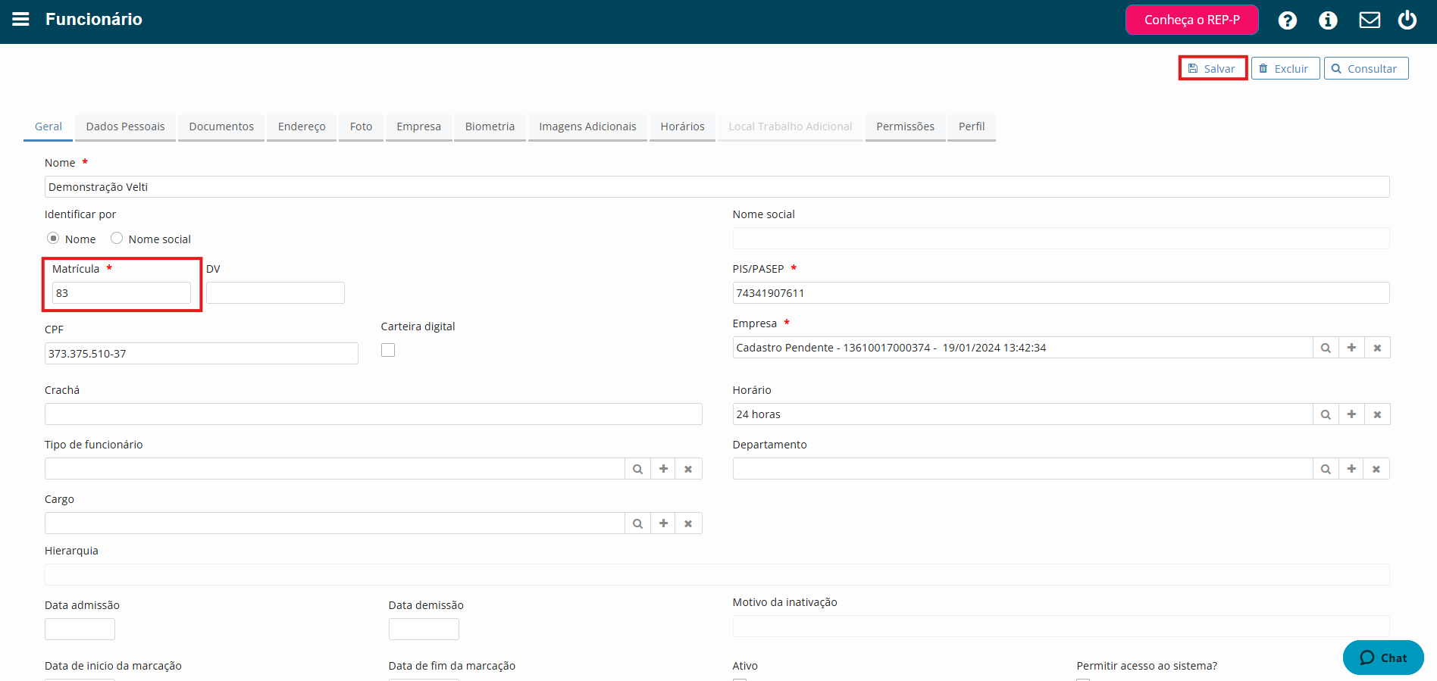
Task: Focus the Matrícula input field
Action: point(121,293)
